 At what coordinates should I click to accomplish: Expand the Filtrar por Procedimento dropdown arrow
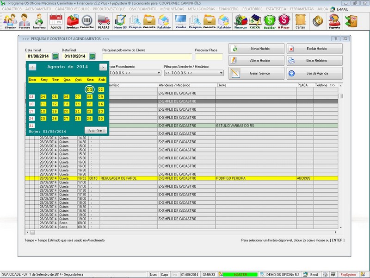point(159,73)
